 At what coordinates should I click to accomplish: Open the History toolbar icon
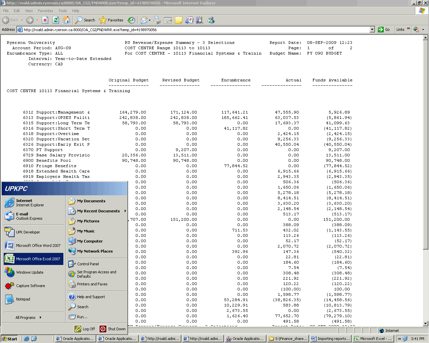click(131, 20)
